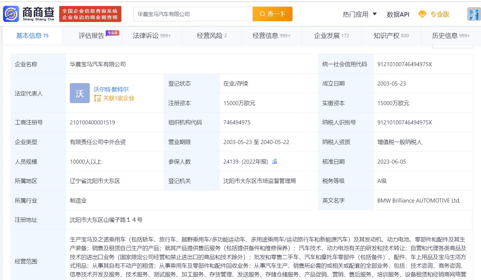Image resolution: width=481 pixels, height=280 pixels.
Task: Open the 法律诉讼 tab
Action: pyautogui.click(x=152, y=36)
